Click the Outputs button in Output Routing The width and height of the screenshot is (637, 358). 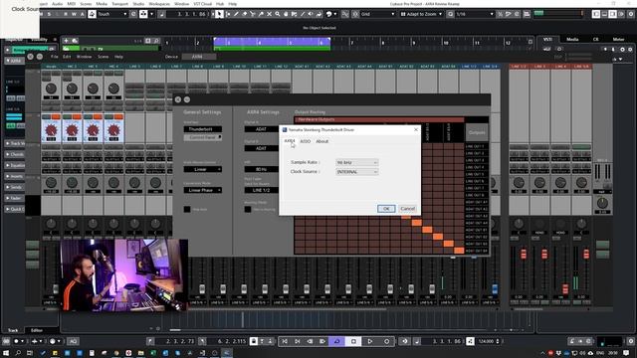pos(477,132)
